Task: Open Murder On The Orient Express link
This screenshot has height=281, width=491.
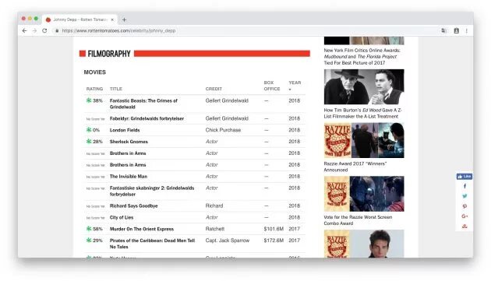Action: 142,229
